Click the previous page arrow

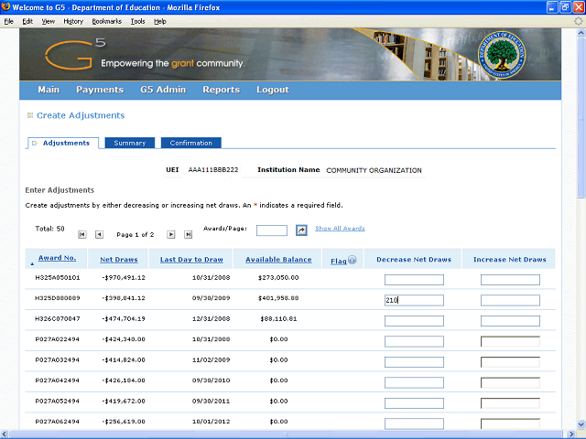tap(100, 235)
